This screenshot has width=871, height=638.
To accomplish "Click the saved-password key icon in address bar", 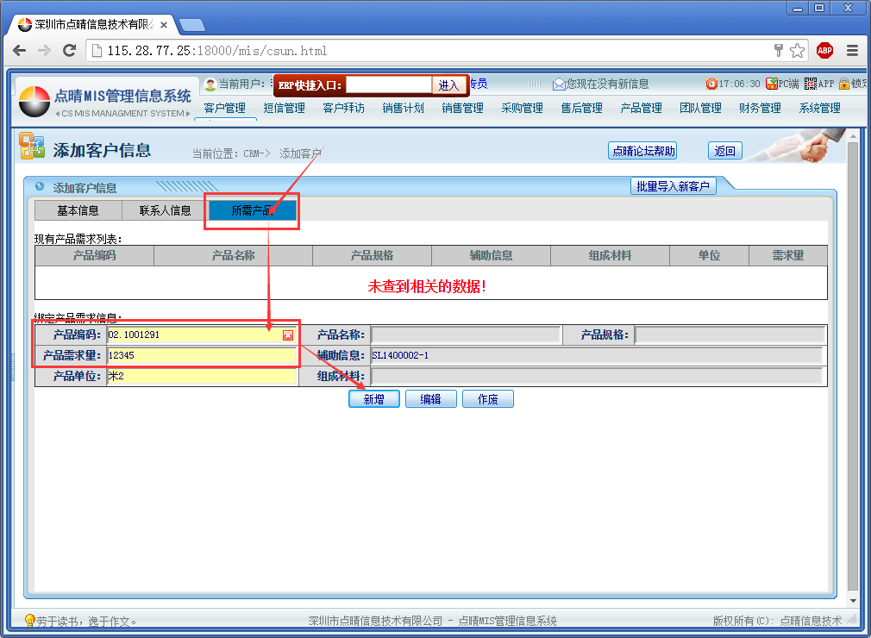I will click(778, 51).
